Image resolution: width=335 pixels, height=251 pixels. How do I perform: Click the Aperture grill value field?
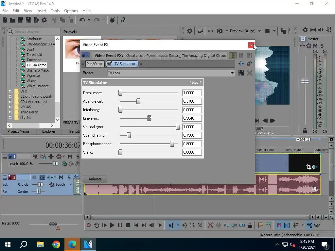[x=192, y=101]
